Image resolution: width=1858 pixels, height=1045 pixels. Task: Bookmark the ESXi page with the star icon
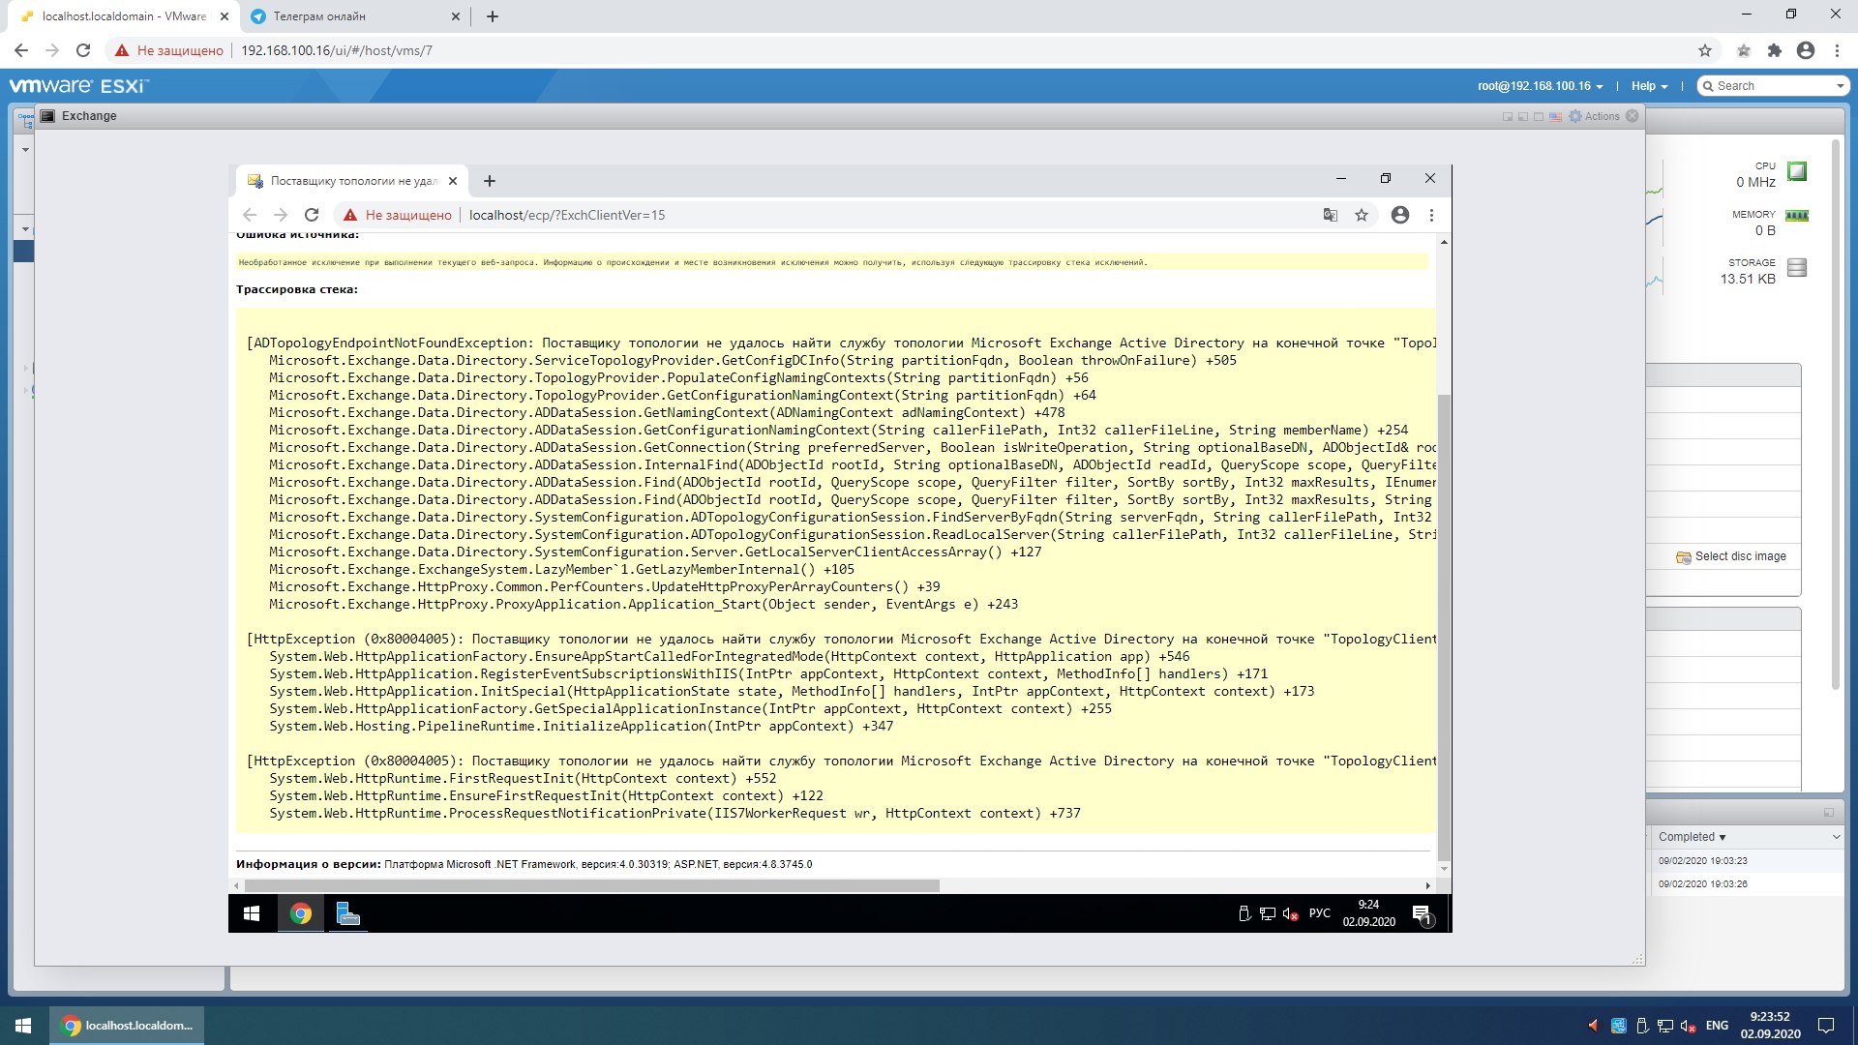click(1705, 50)
